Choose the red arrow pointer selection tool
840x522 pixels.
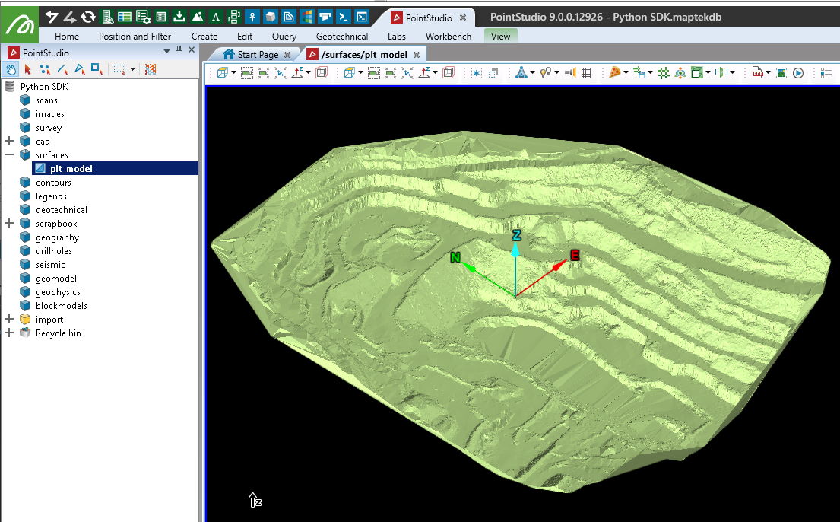click(28, 69)
